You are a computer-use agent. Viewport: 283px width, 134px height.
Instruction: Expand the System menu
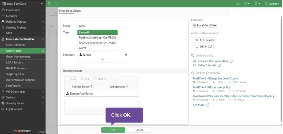tap(23, 97)
